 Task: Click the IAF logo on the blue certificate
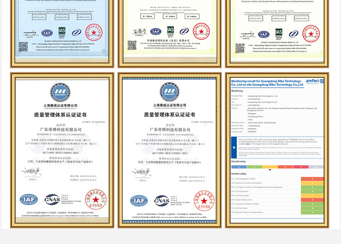[x=47, y=33]
